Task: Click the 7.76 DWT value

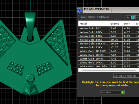Action: click(x=127, y=47)
